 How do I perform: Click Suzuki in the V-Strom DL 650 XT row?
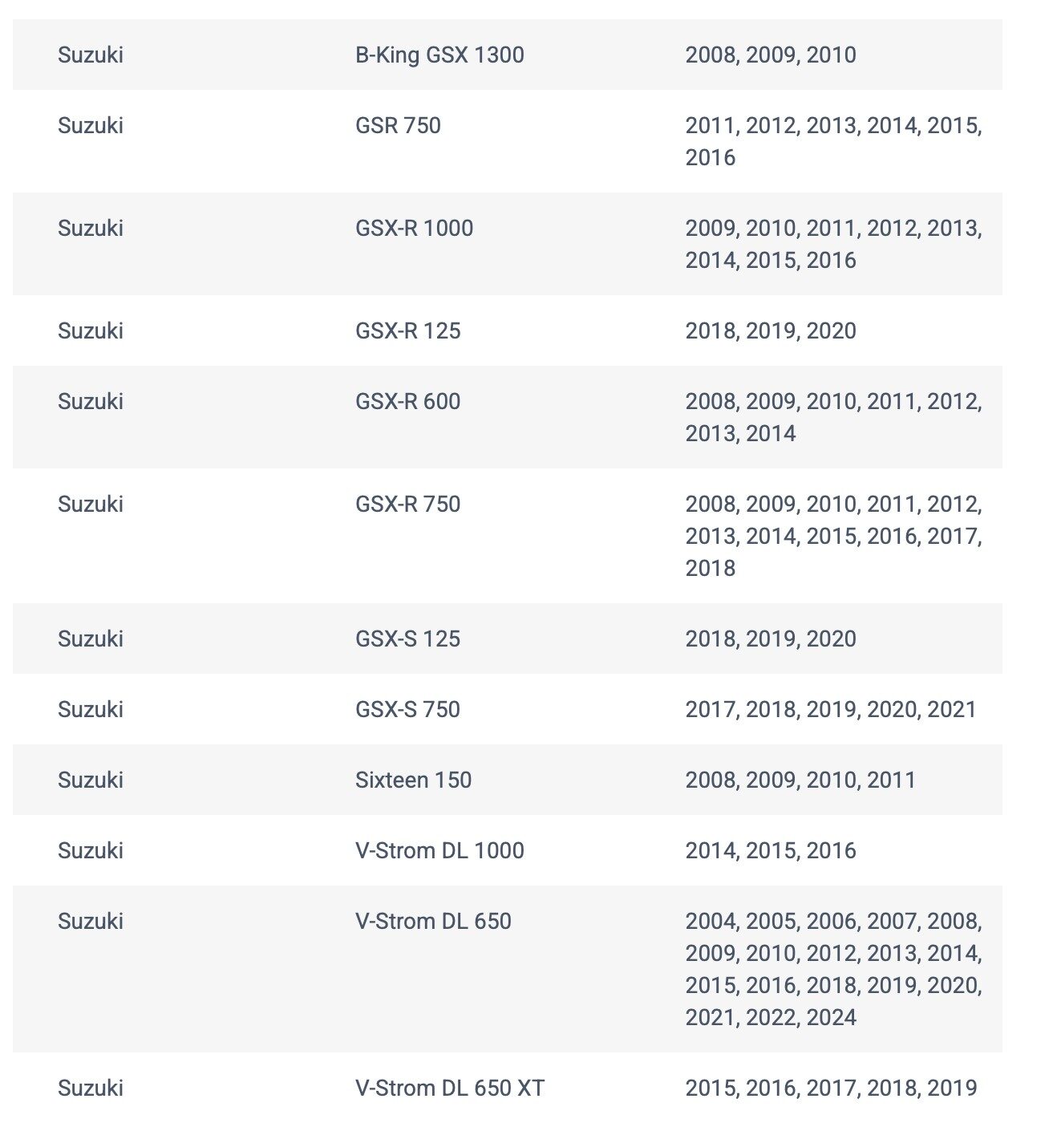pos(91,1088)
